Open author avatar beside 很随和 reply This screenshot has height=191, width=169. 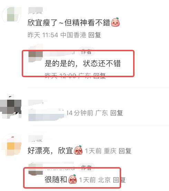coord(36,169)
